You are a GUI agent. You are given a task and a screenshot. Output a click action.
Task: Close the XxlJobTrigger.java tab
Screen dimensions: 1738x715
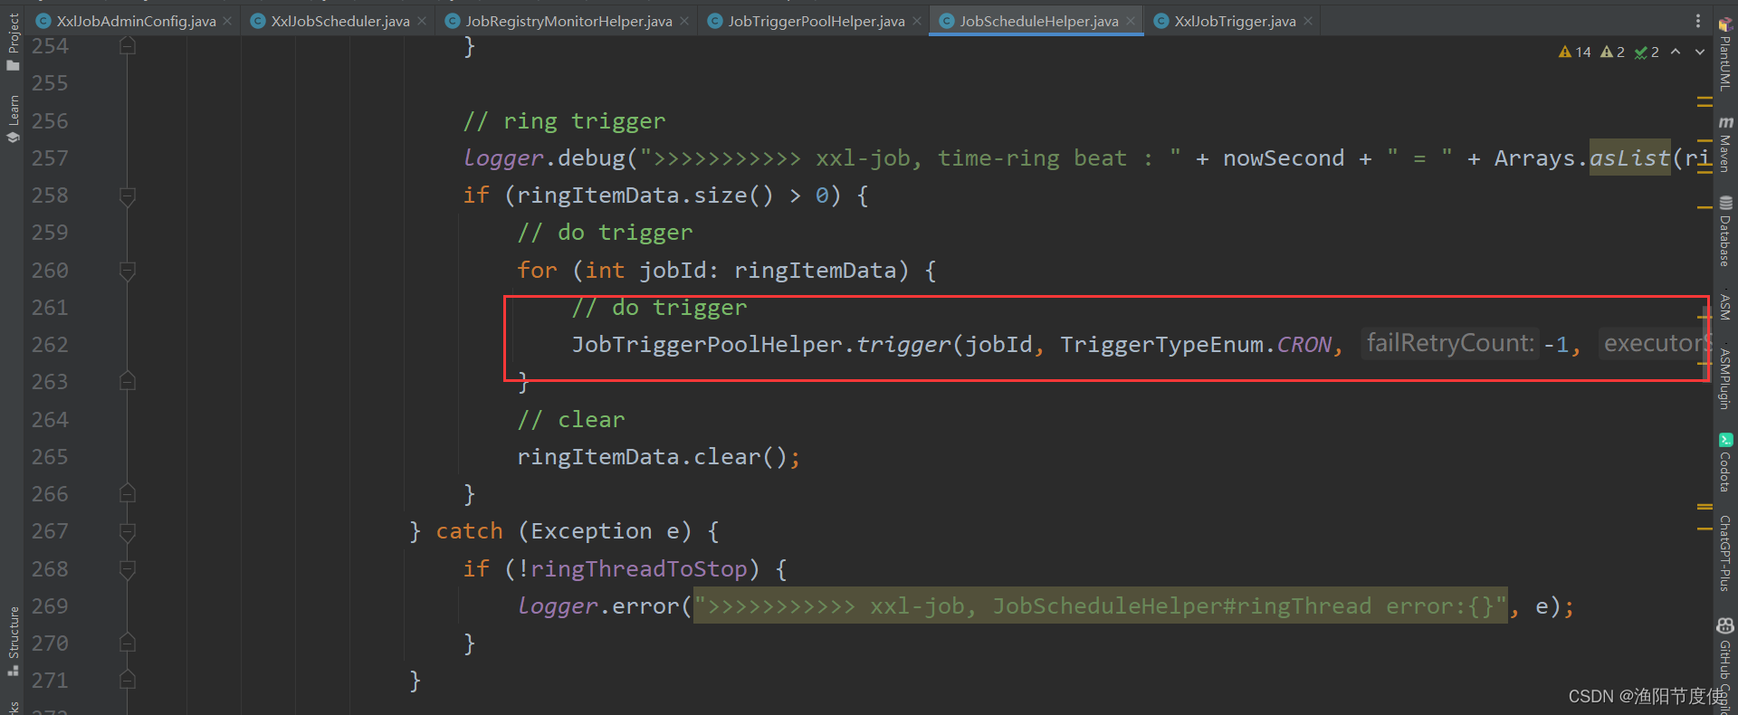pos(1308,21)
